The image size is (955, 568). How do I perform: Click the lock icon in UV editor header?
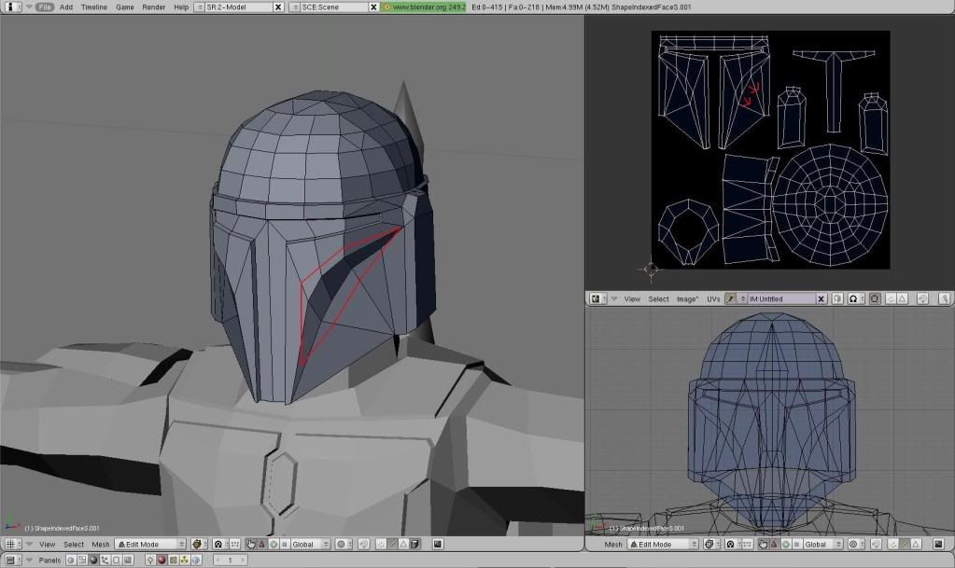tap(944, 298)
